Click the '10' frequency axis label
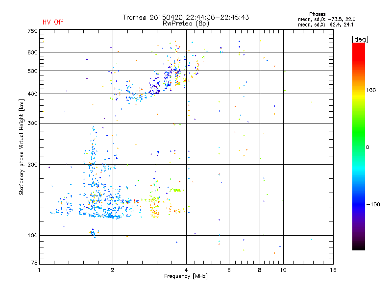 (x=283, y=270)
